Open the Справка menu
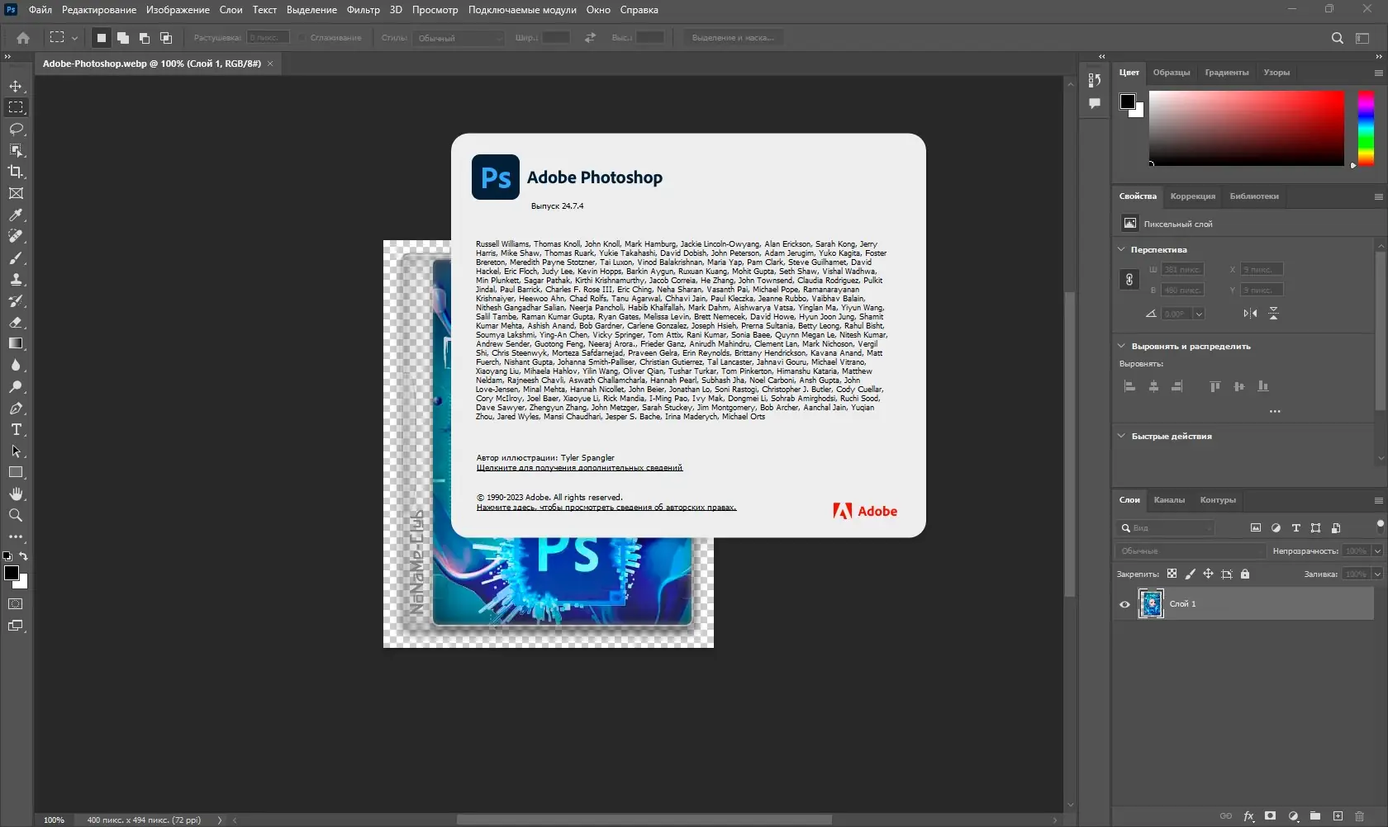The height and width of the screenshot is (827, 1388). (x=639, y=10)
